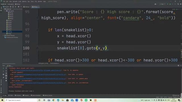The width and height of the screenshot is (182, 102).
Task: Click the traceback link in _update_data
Action: [40, 79]
